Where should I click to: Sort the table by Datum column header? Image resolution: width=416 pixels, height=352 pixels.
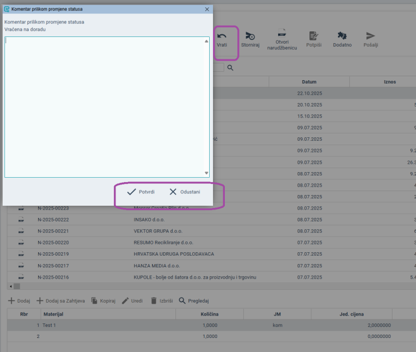pos(309,82)
